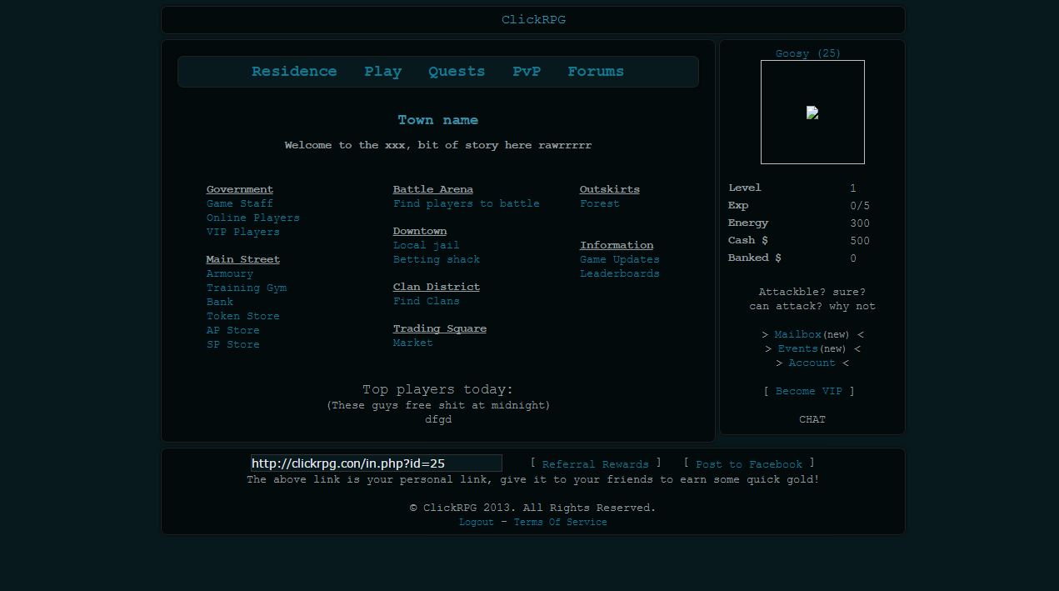Go to the Bank

(x=220, y=302)
